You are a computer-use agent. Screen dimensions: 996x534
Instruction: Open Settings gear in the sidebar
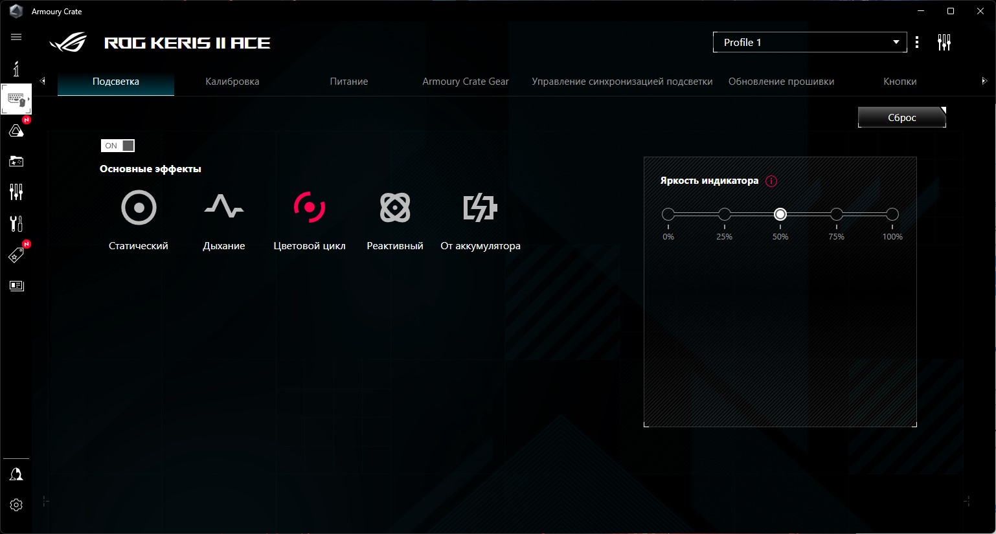click(x=16, y=505)
